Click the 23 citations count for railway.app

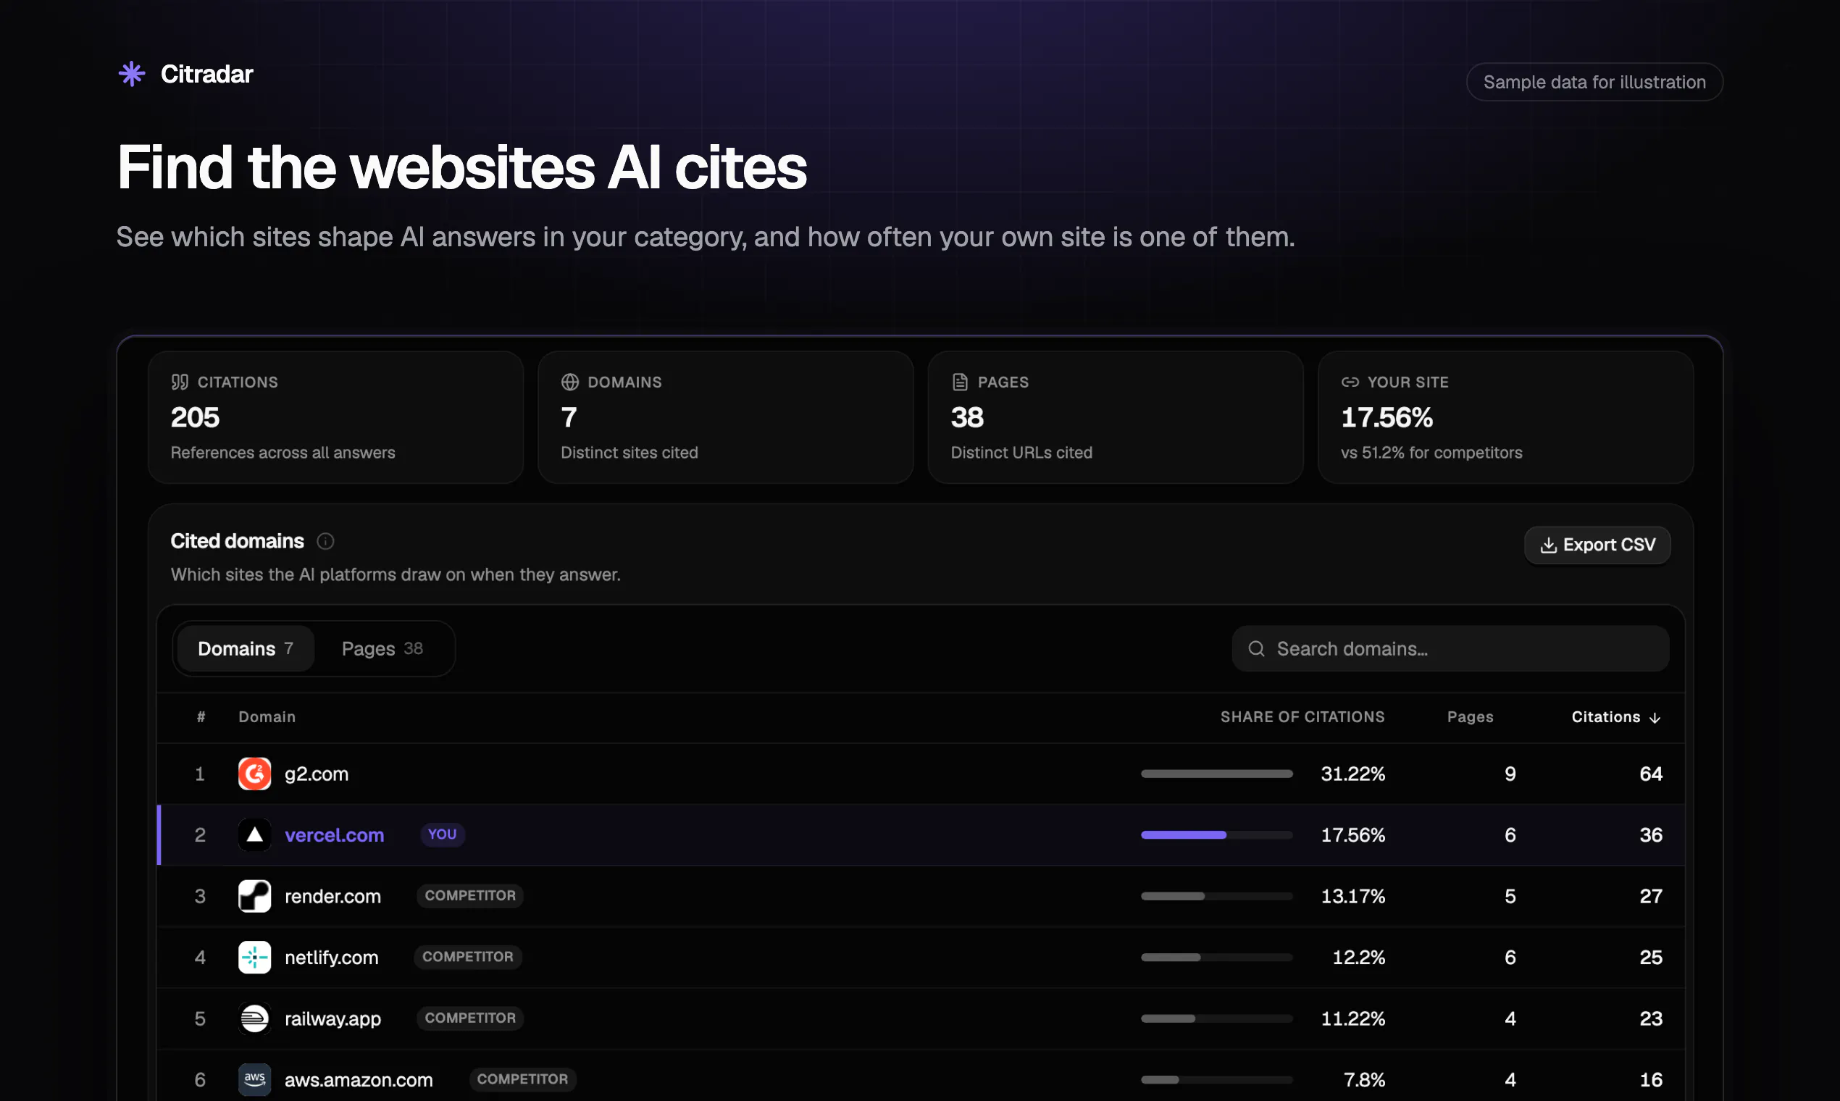pyautogui.click(x=1651, y=1018)
